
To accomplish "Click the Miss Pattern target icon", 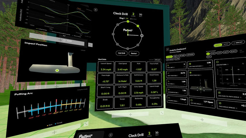I will pyautogui.click(x=217, y=62).
